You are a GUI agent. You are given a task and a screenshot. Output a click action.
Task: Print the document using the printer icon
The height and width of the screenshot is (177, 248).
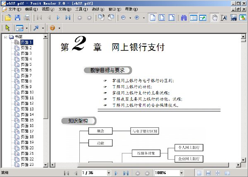coord(27,17)
